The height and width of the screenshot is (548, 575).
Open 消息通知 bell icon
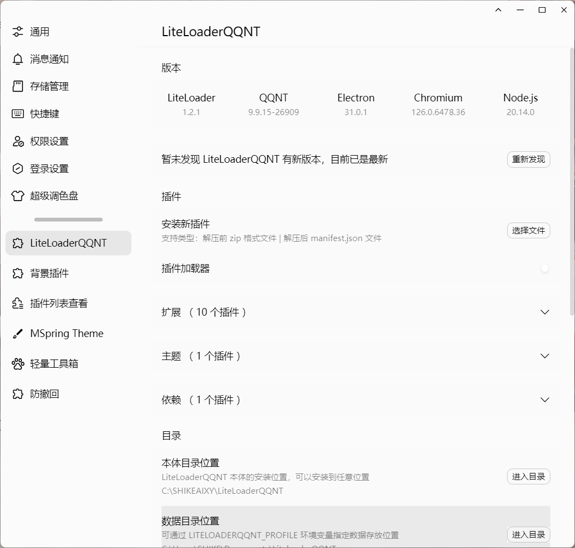[x=18, y=59]
